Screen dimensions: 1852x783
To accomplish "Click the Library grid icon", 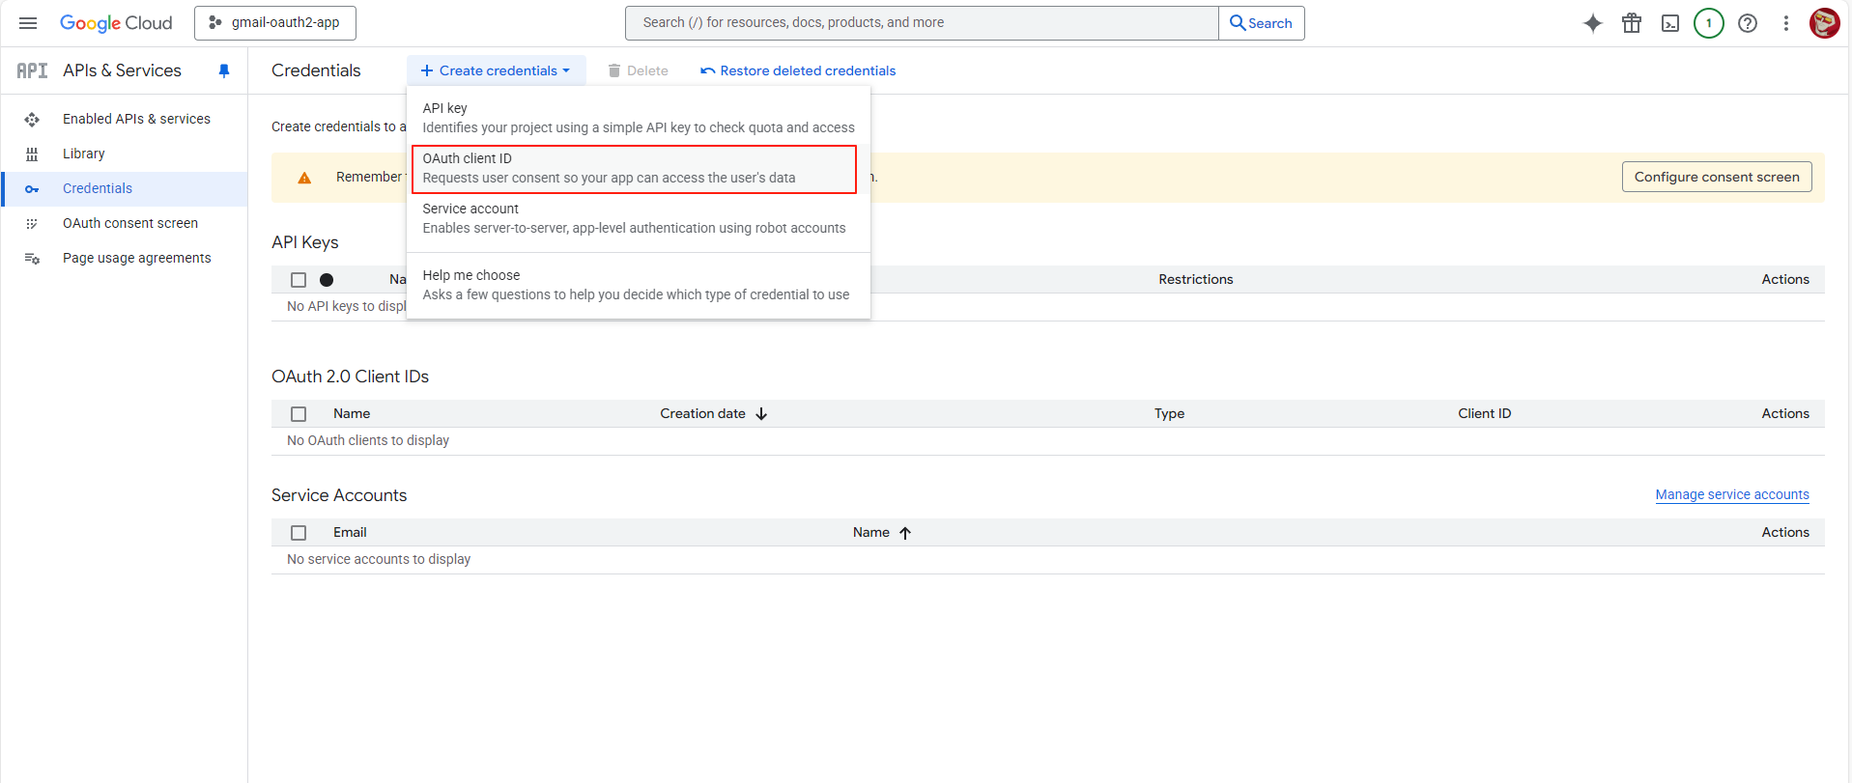I will [32, 154].
